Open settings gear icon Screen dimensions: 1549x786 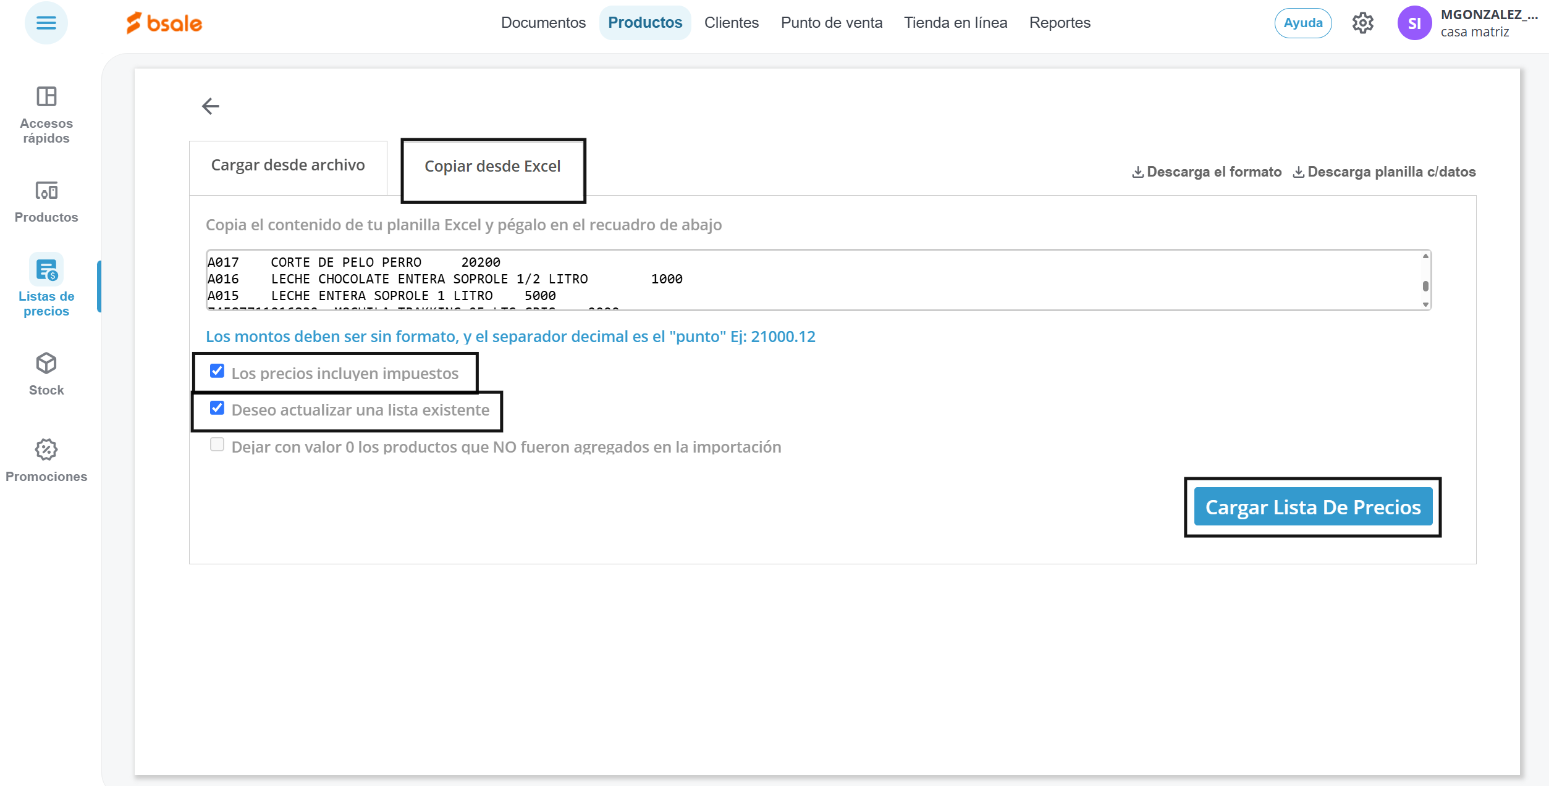(1362, 23)
